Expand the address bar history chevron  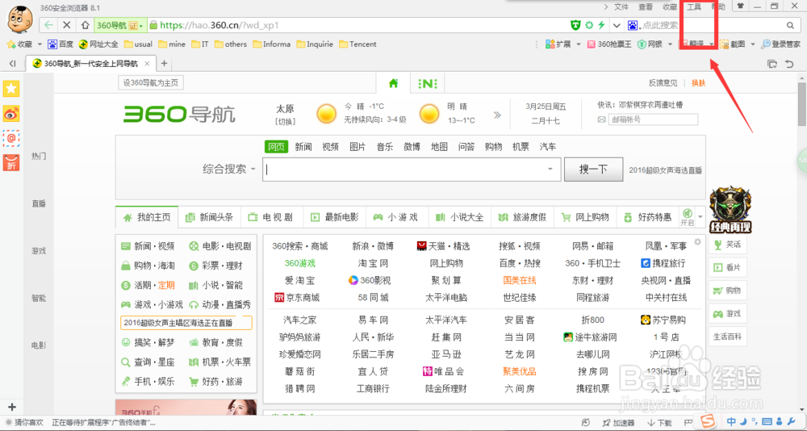tap(617, 25)
